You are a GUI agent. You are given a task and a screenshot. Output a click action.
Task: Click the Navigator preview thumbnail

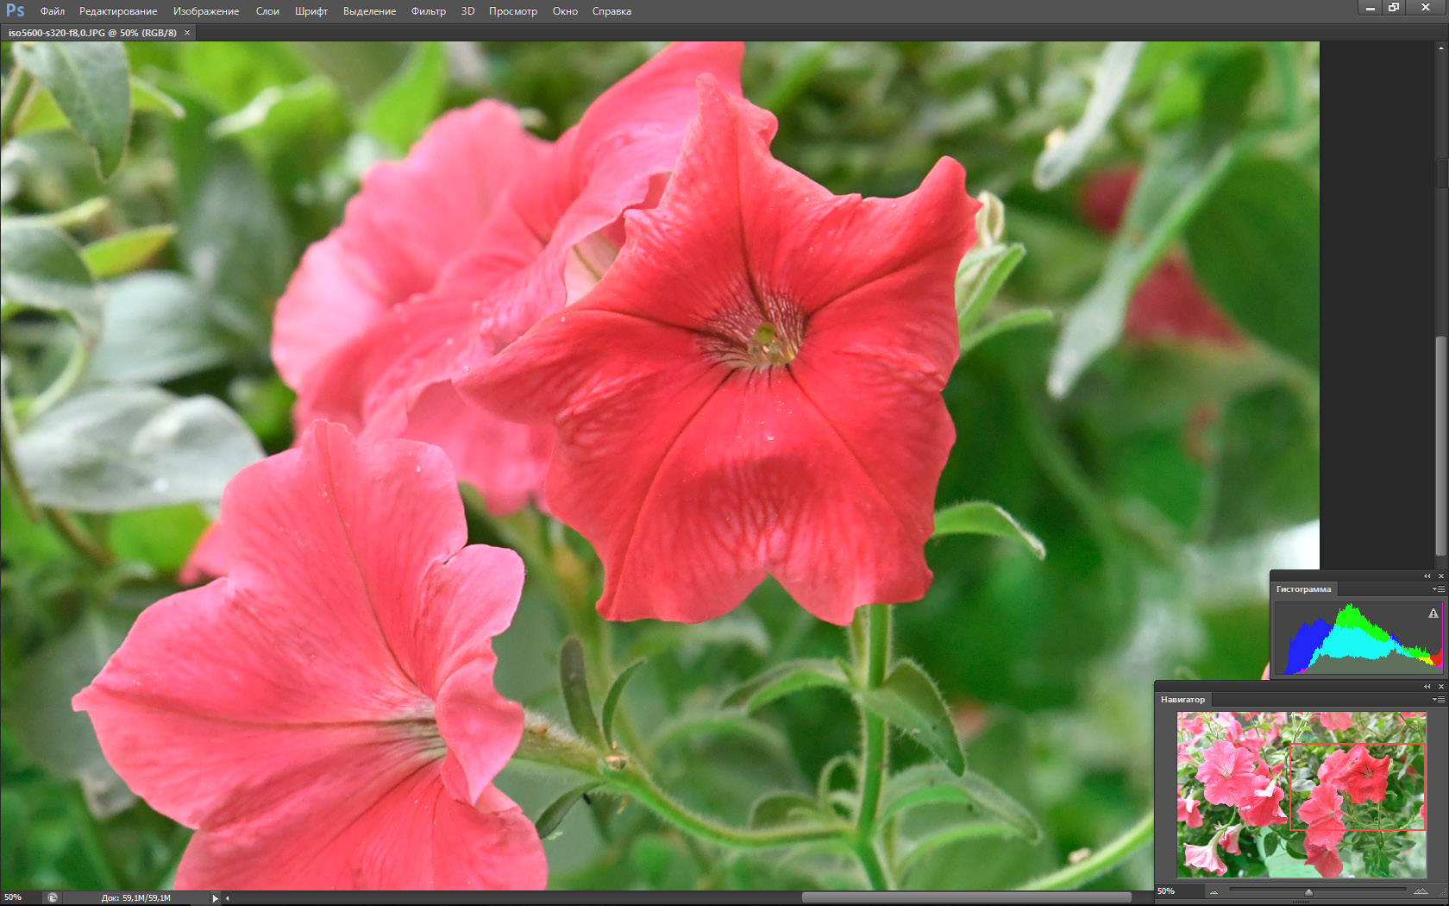point(1302,795)
